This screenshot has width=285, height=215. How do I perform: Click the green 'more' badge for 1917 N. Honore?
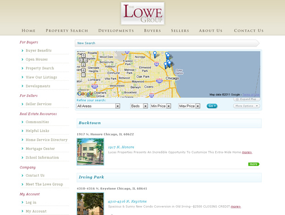click(254, 164)
